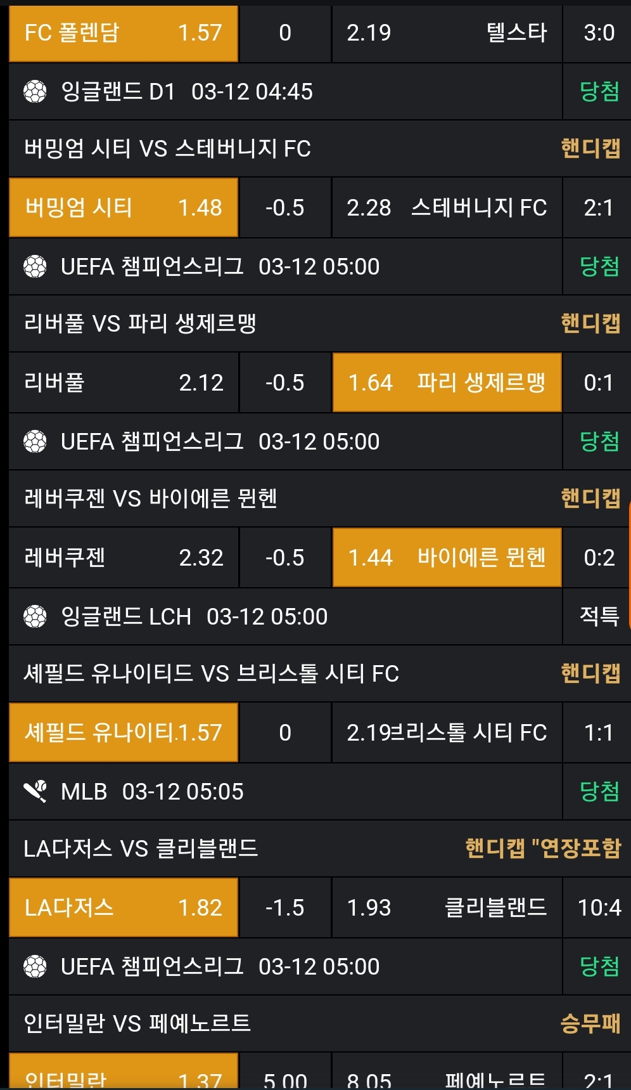Viewport: 631px width, 1090px height.
Task: Pick 스테버니지 FC 2.28 odds
Action: (x=447, y=207)
